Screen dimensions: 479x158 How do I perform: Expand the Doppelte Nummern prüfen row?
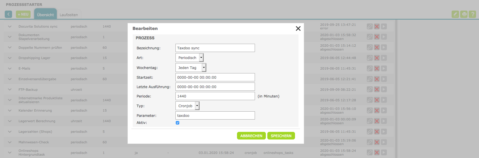(10, 48)
